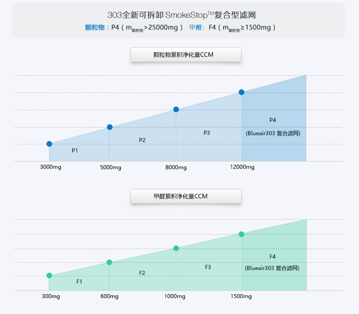Select the blue data point above 5000mg

(110, 127)
